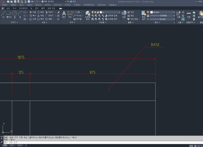Activate the Trim tool
The image size is (203, 147).
[x=50, y=12]
